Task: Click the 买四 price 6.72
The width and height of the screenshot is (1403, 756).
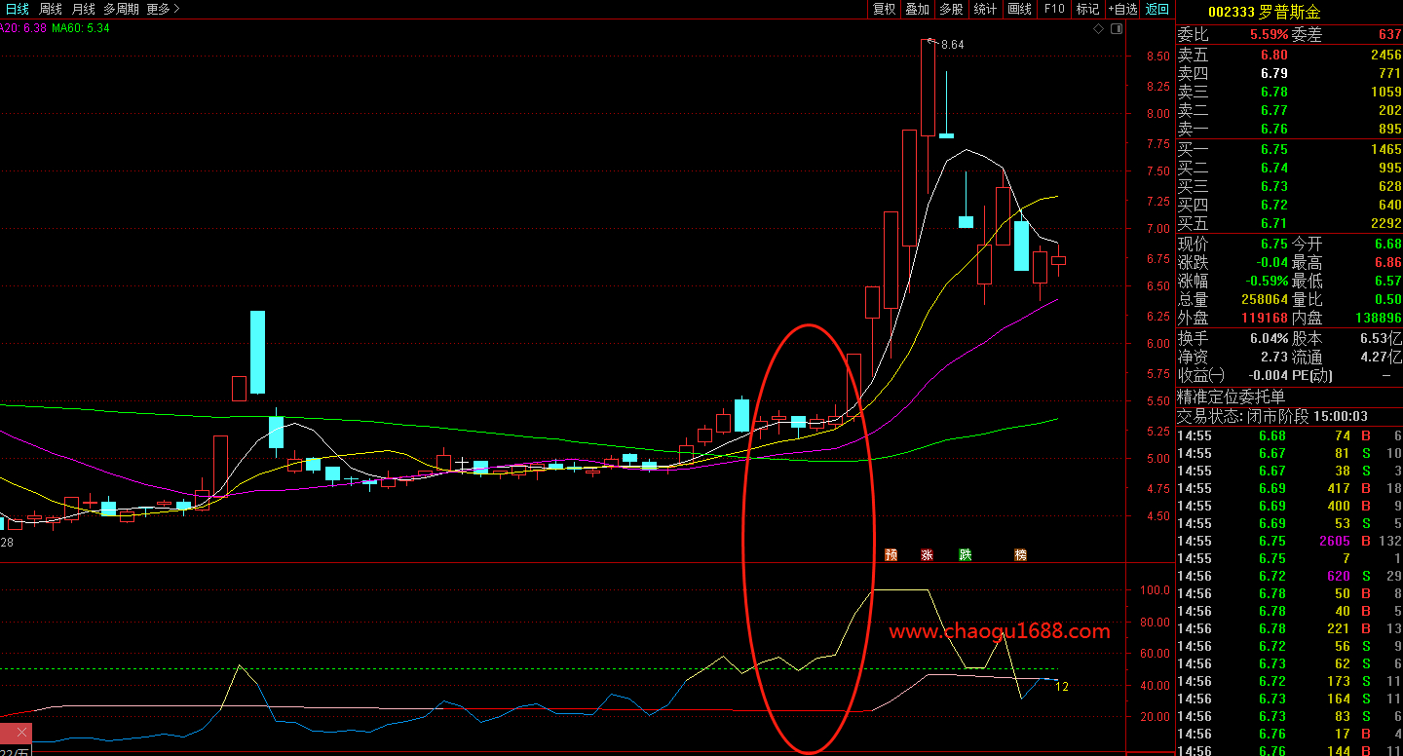Action: tap(1273, 205)
